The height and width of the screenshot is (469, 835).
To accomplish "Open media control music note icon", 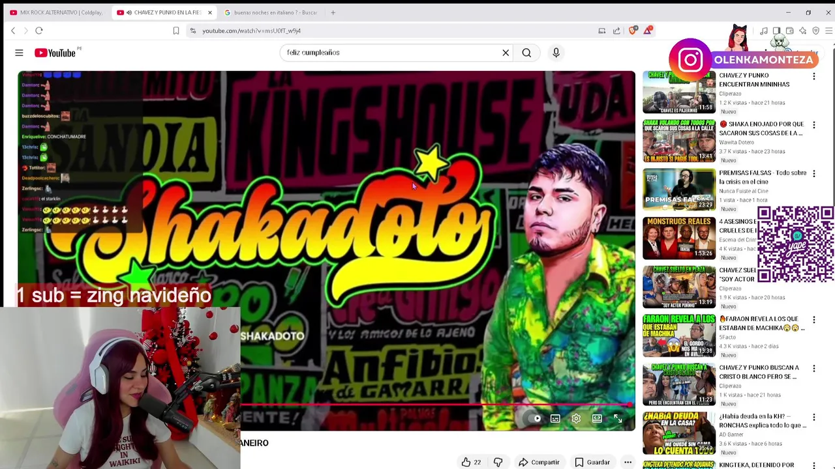I will coord(764,31).
